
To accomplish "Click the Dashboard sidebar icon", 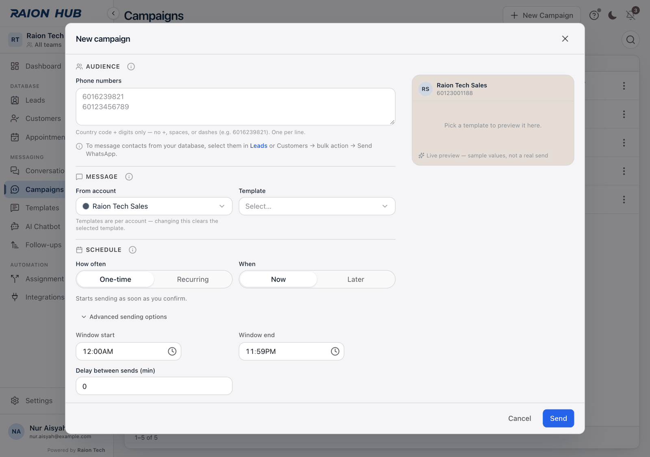I will point(15,66).
